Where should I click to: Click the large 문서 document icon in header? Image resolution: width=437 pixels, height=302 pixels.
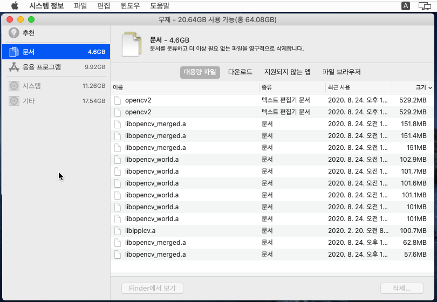click(131, 44)
